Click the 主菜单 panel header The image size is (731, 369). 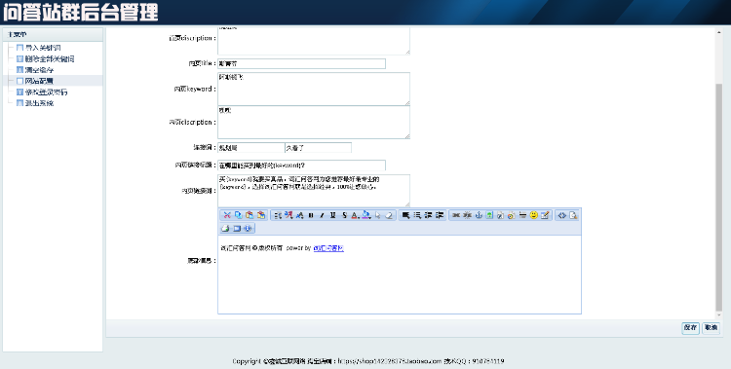[53, 34]
